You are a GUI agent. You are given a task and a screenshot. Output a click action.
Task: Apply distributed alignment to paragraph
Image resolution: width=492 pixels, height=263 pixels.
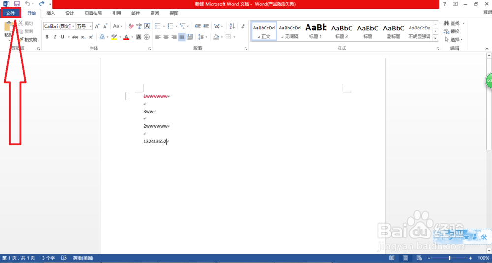tap(190, 37)
